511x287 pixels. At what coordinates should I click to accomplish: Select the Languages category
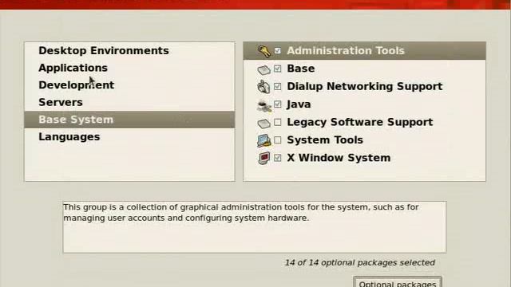(x=129, y=136)
